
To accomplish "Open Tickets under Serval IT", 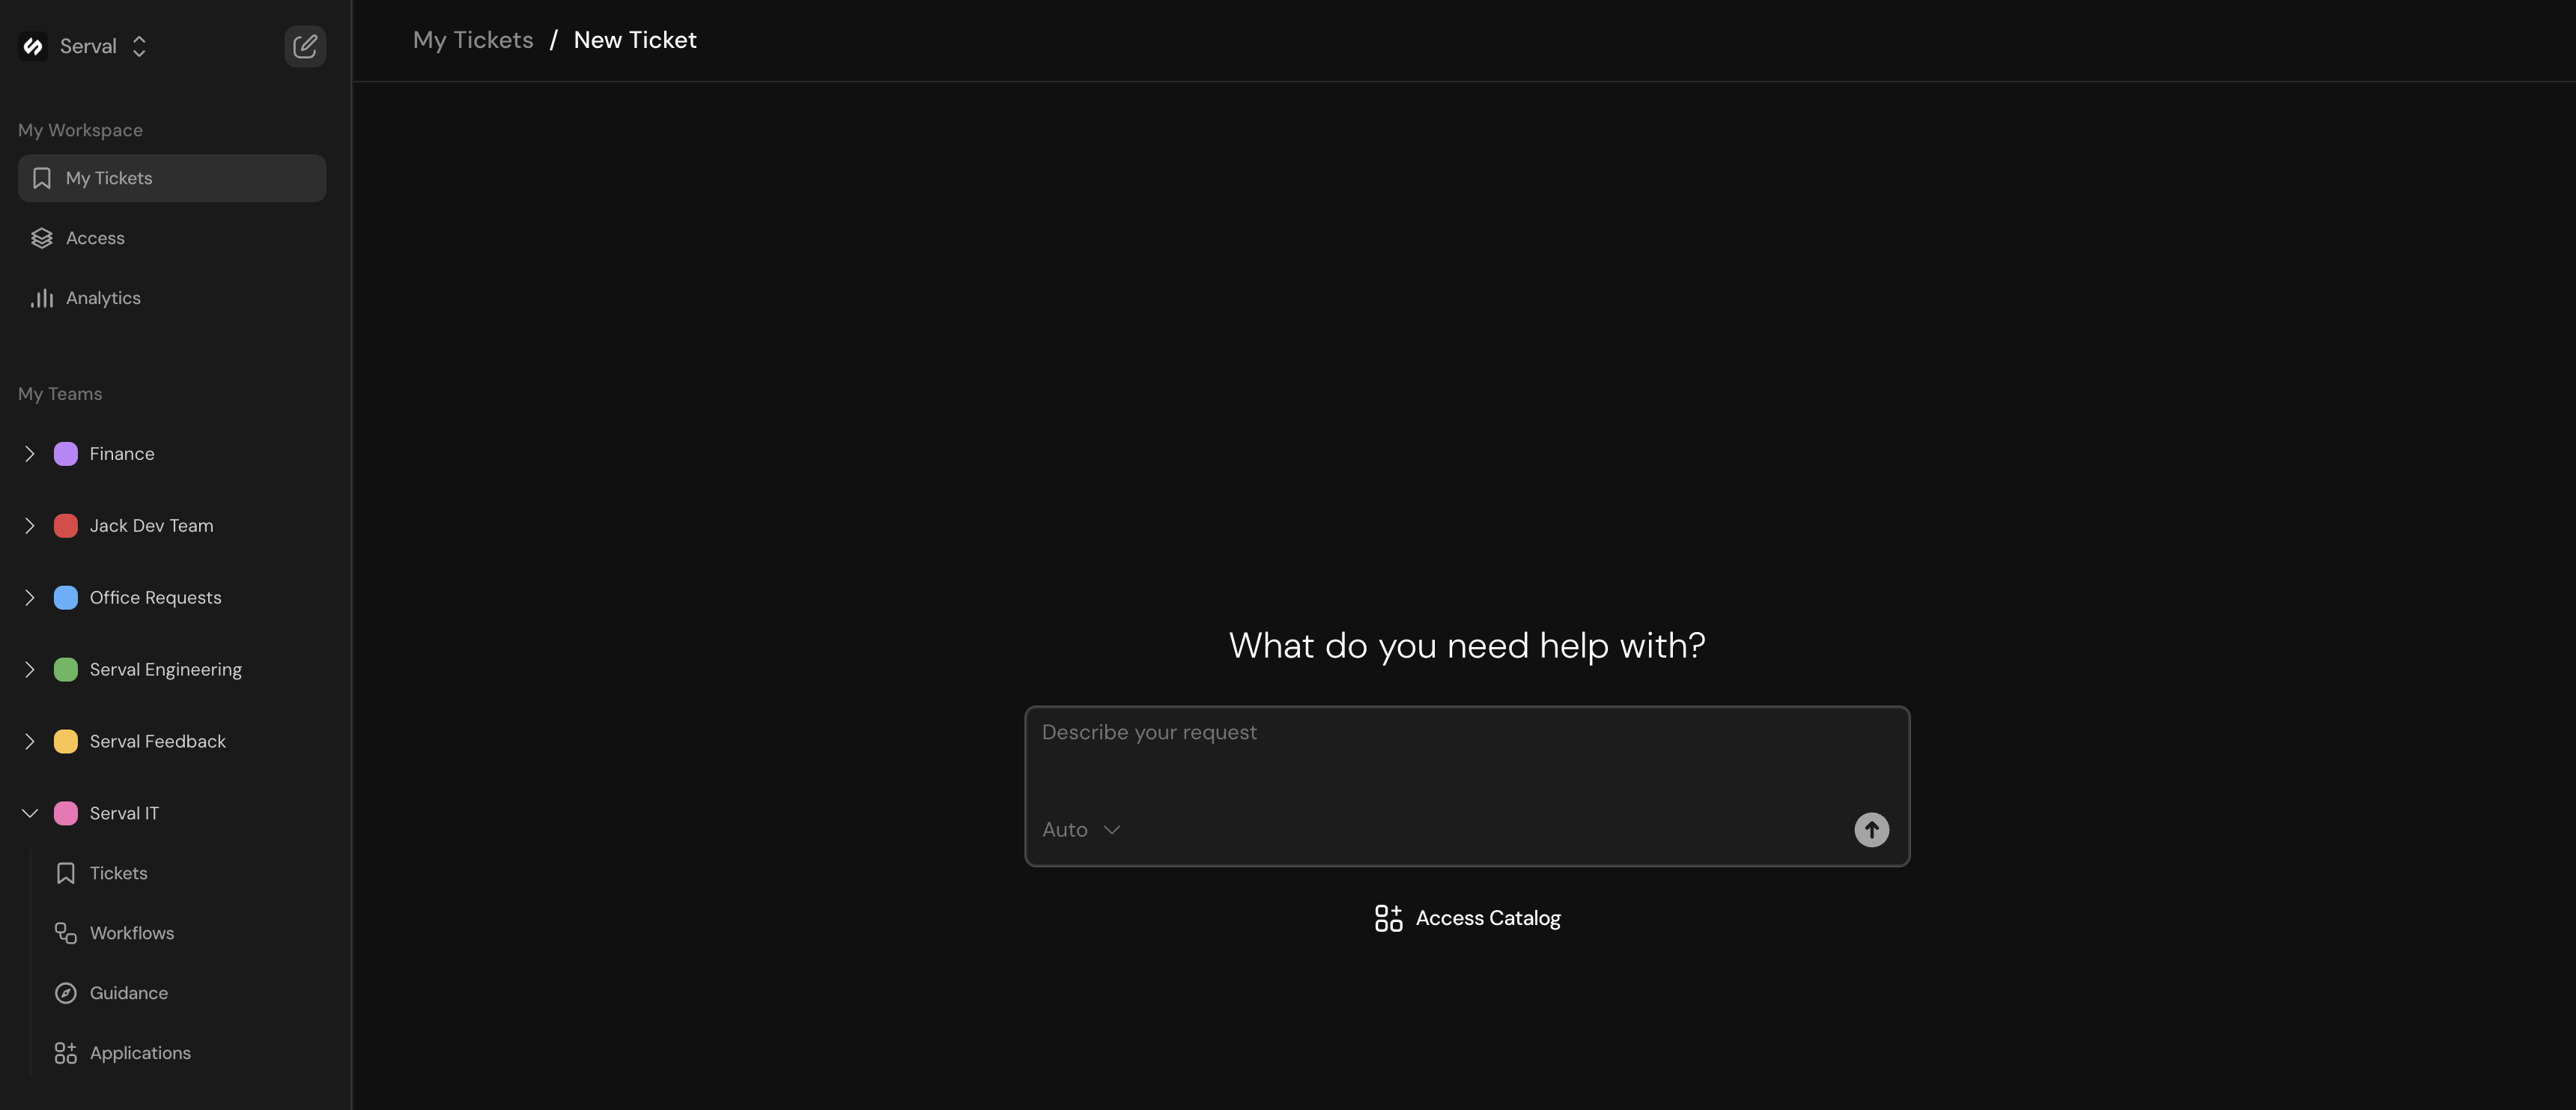I will (118, 872).
